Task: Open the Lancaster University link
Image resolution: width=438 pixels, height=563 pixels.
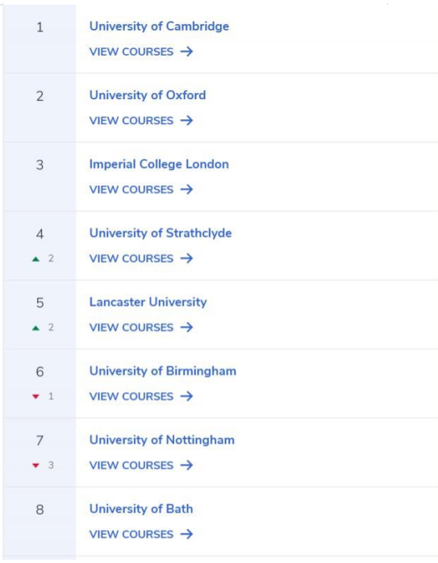Action: pyautogui.click(x=148, y=302)
